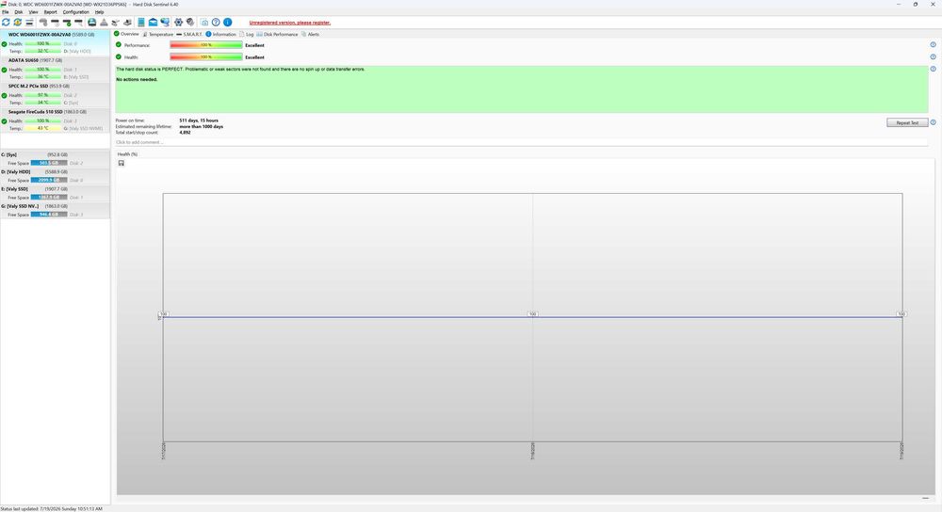Click the save icon above Health graph
The height and width of the screenshot is (512, 942).
click(x=122, y=163)
